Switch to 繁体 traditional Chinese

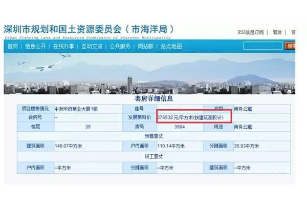(277, 32)
